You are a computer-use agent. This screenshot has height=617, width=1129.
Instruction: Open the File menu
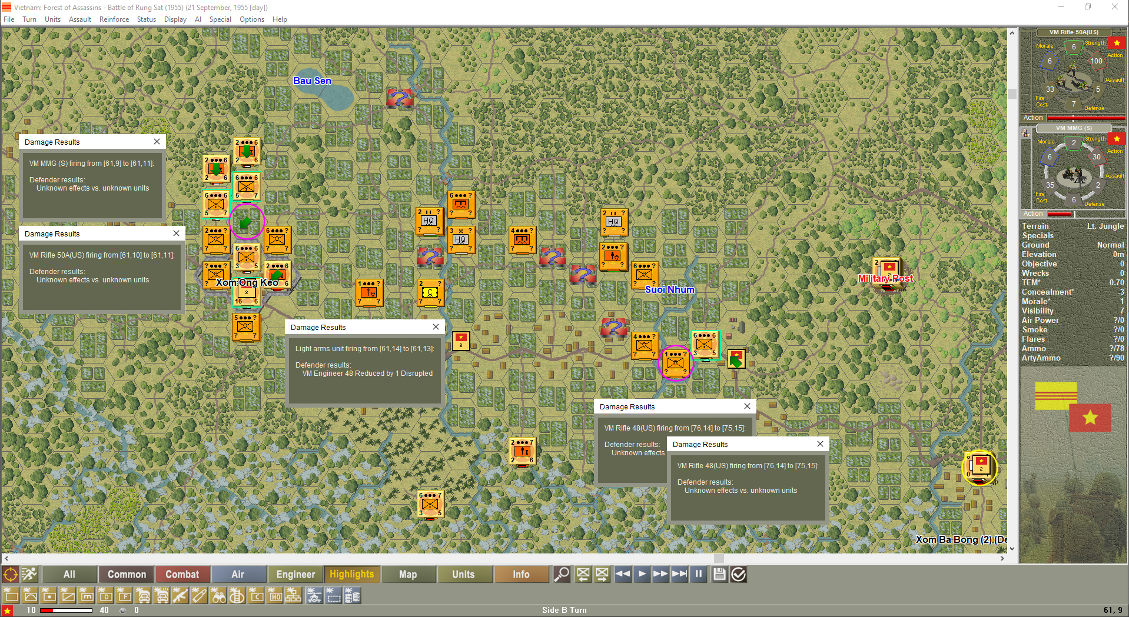tap(9, 19)
